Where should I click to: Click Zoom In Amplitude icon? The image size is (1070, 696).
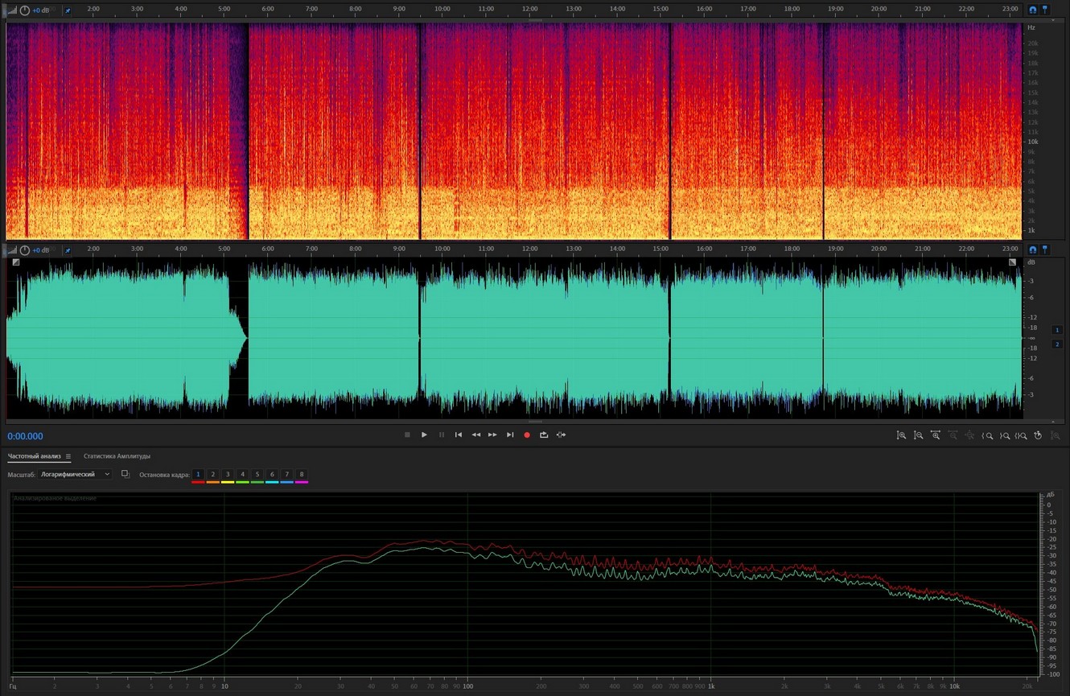[901, 435]
